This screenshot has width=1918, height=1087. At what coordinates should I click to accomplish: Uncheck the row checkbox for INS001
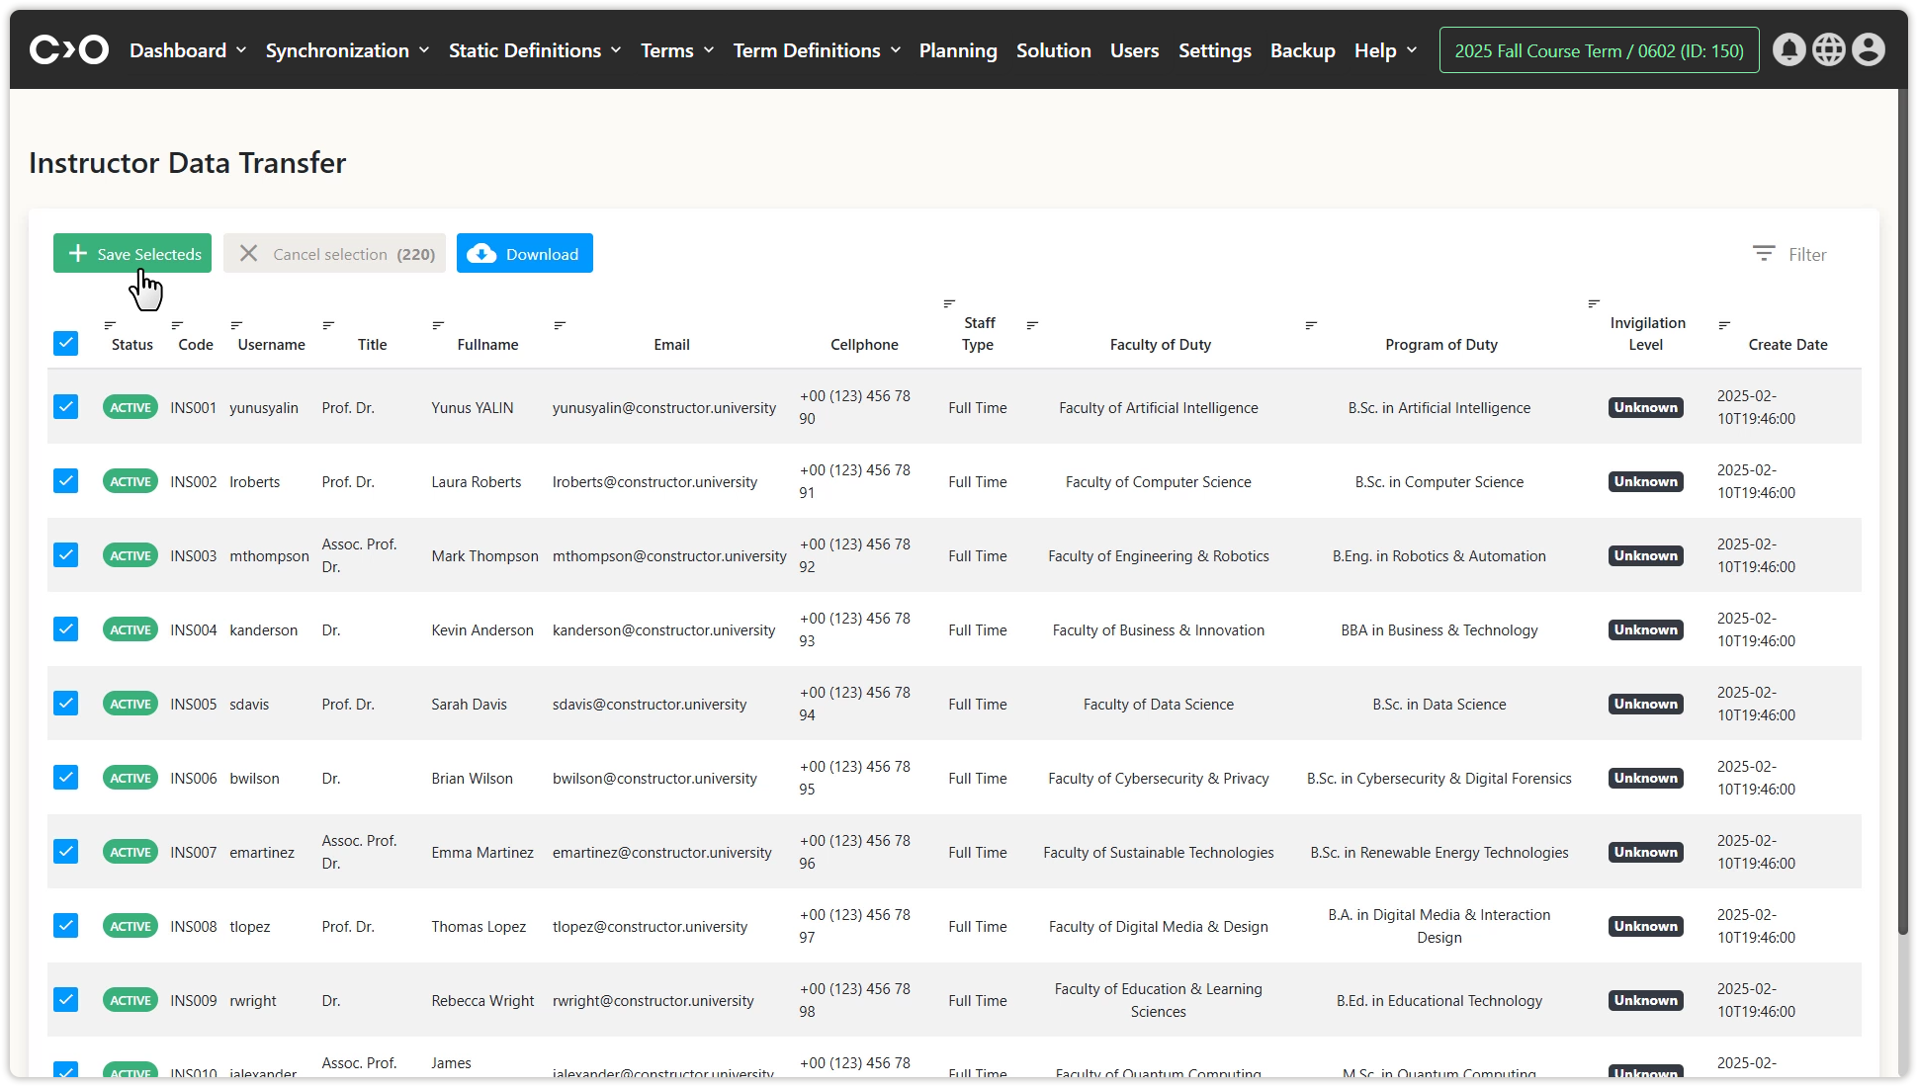(x=65, y=407)
